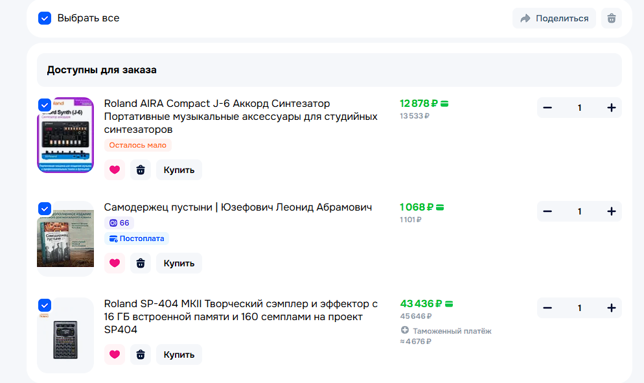Deselect the Roland SP-404 MKII checkbox

[45, 305]
